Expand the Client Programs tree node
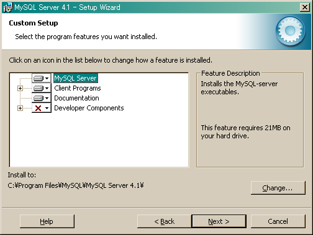This screenshot has width=313, height=235. (20, 89)
